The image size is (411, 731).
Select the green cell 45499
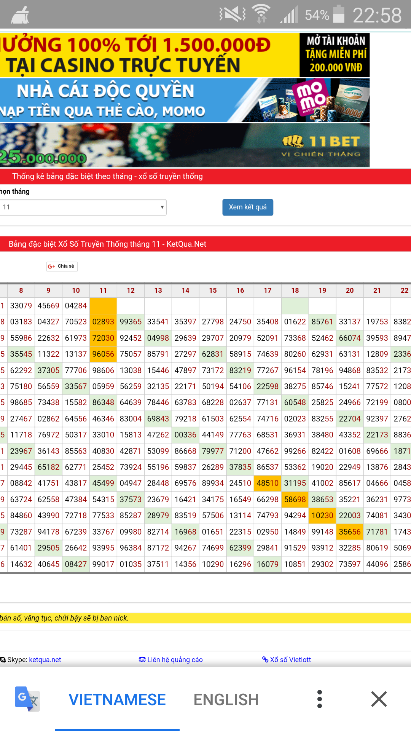point(103,483)
